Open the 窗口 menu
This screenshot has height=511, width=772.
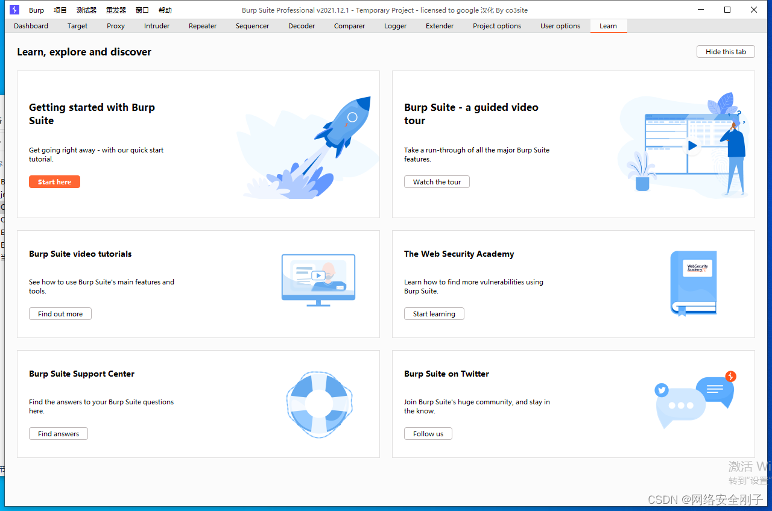(x=142, y=10)
